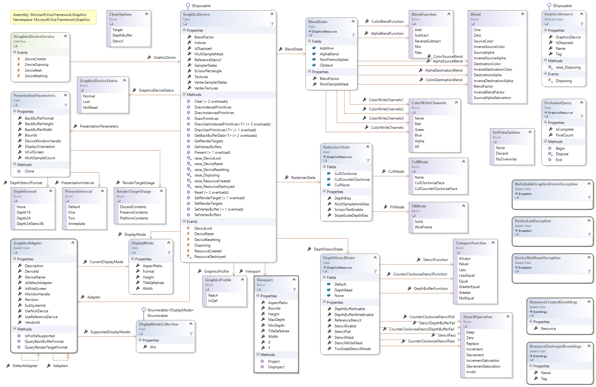Click the field icon beside CullClockwise

click(x=329, y=173)
